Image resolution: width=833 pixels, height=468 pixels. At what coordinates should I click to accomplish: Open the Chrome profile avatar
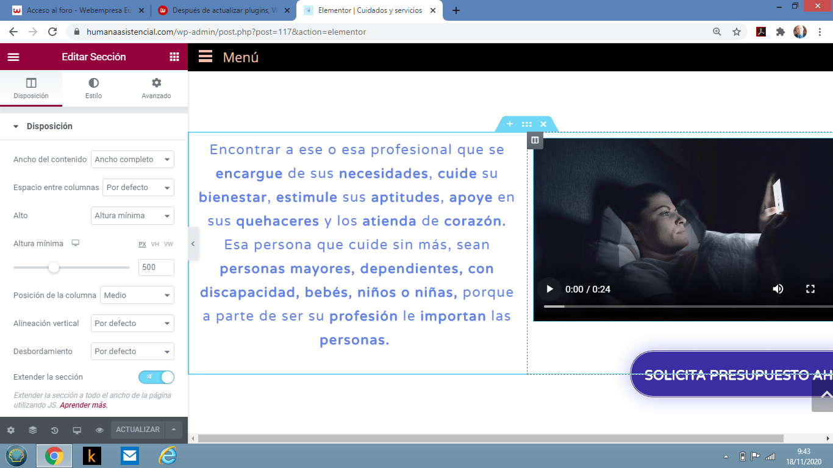(x=800, y=32)
